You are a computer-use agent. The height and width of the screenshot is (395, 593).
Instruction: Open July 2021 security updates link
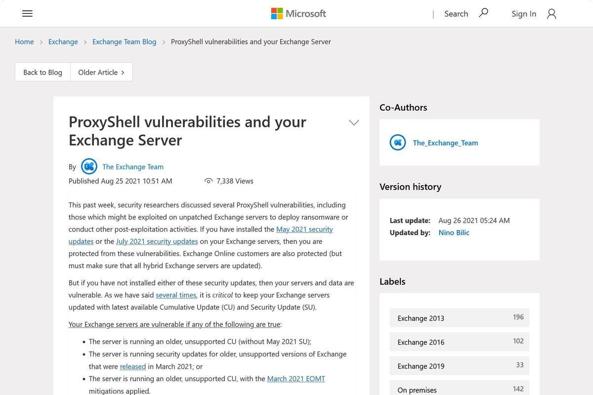coord(157,241)
